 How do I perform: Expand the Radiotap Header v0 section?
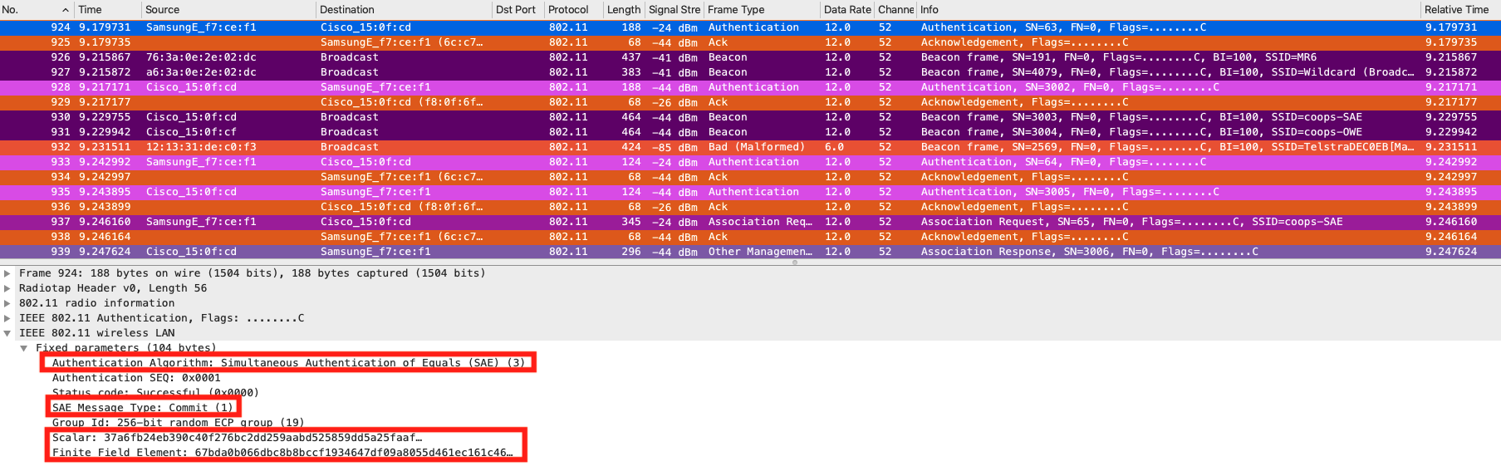coord(7,288)
